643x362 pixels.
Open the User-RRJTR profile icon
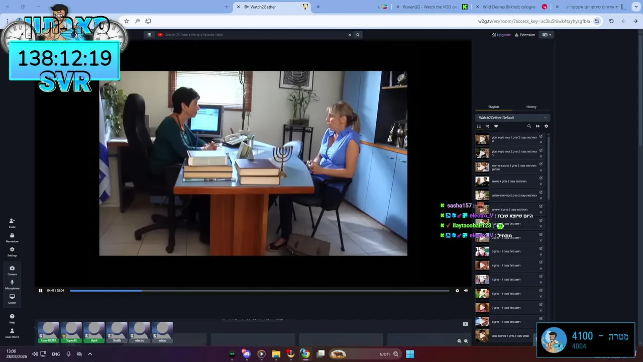tap(12, 333)
